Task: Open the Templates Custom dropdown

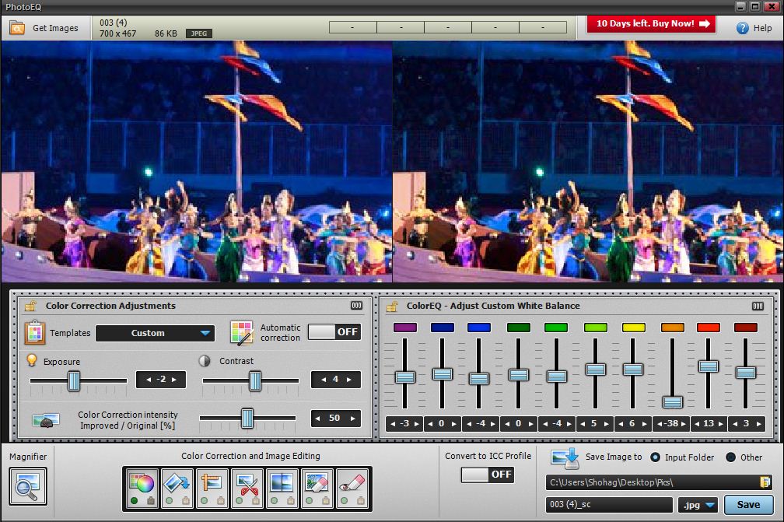Action: tap(155, 333)
